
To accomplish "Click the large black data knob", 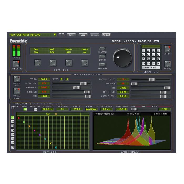I will (122, 57).
